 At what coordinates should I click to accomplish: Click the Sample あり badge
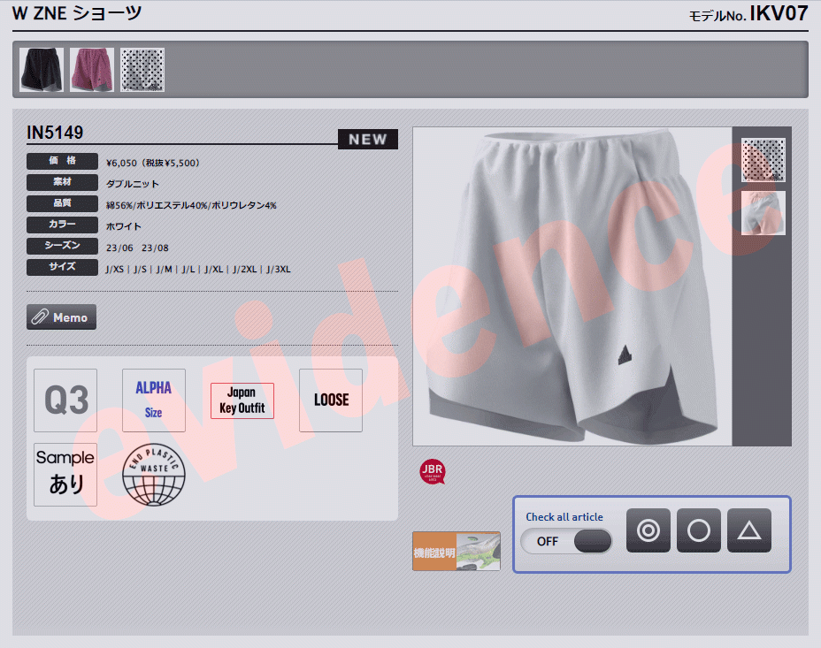65,475
